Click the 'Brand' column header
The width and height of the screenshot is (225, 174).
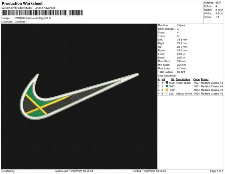tap(205, 79)
